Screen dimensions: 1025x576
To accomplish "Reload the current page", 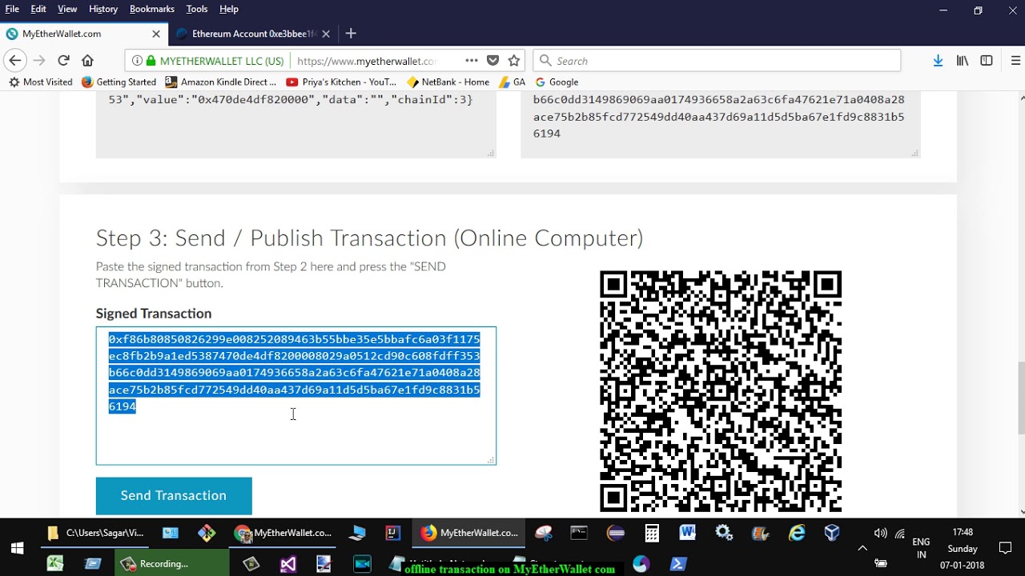I will [63, 61].
